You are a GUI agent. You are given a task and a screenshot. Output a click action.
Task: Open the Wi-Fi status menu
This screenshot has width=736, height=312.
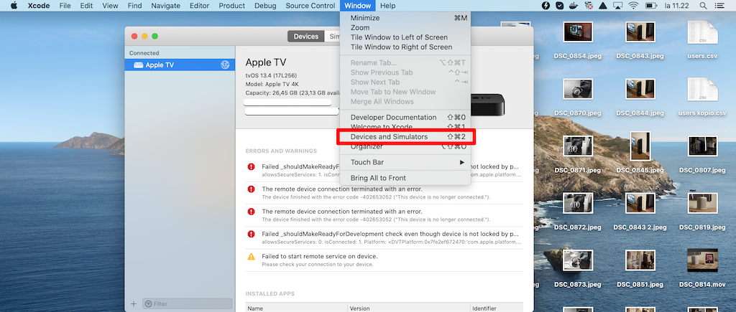tap(634, 6)
